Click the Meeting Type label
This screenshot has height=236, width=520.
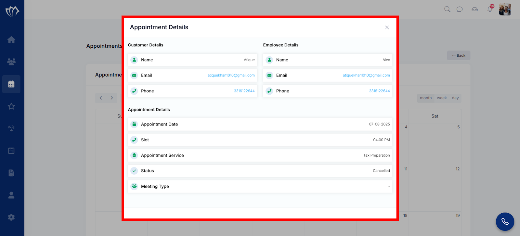coord(155,186)
